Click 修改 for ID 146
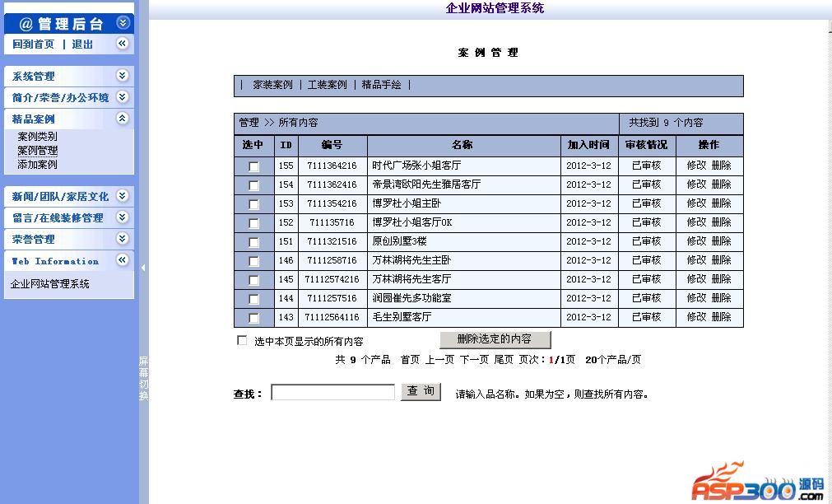This screenshot has width=832, height=504. [697, 260]
